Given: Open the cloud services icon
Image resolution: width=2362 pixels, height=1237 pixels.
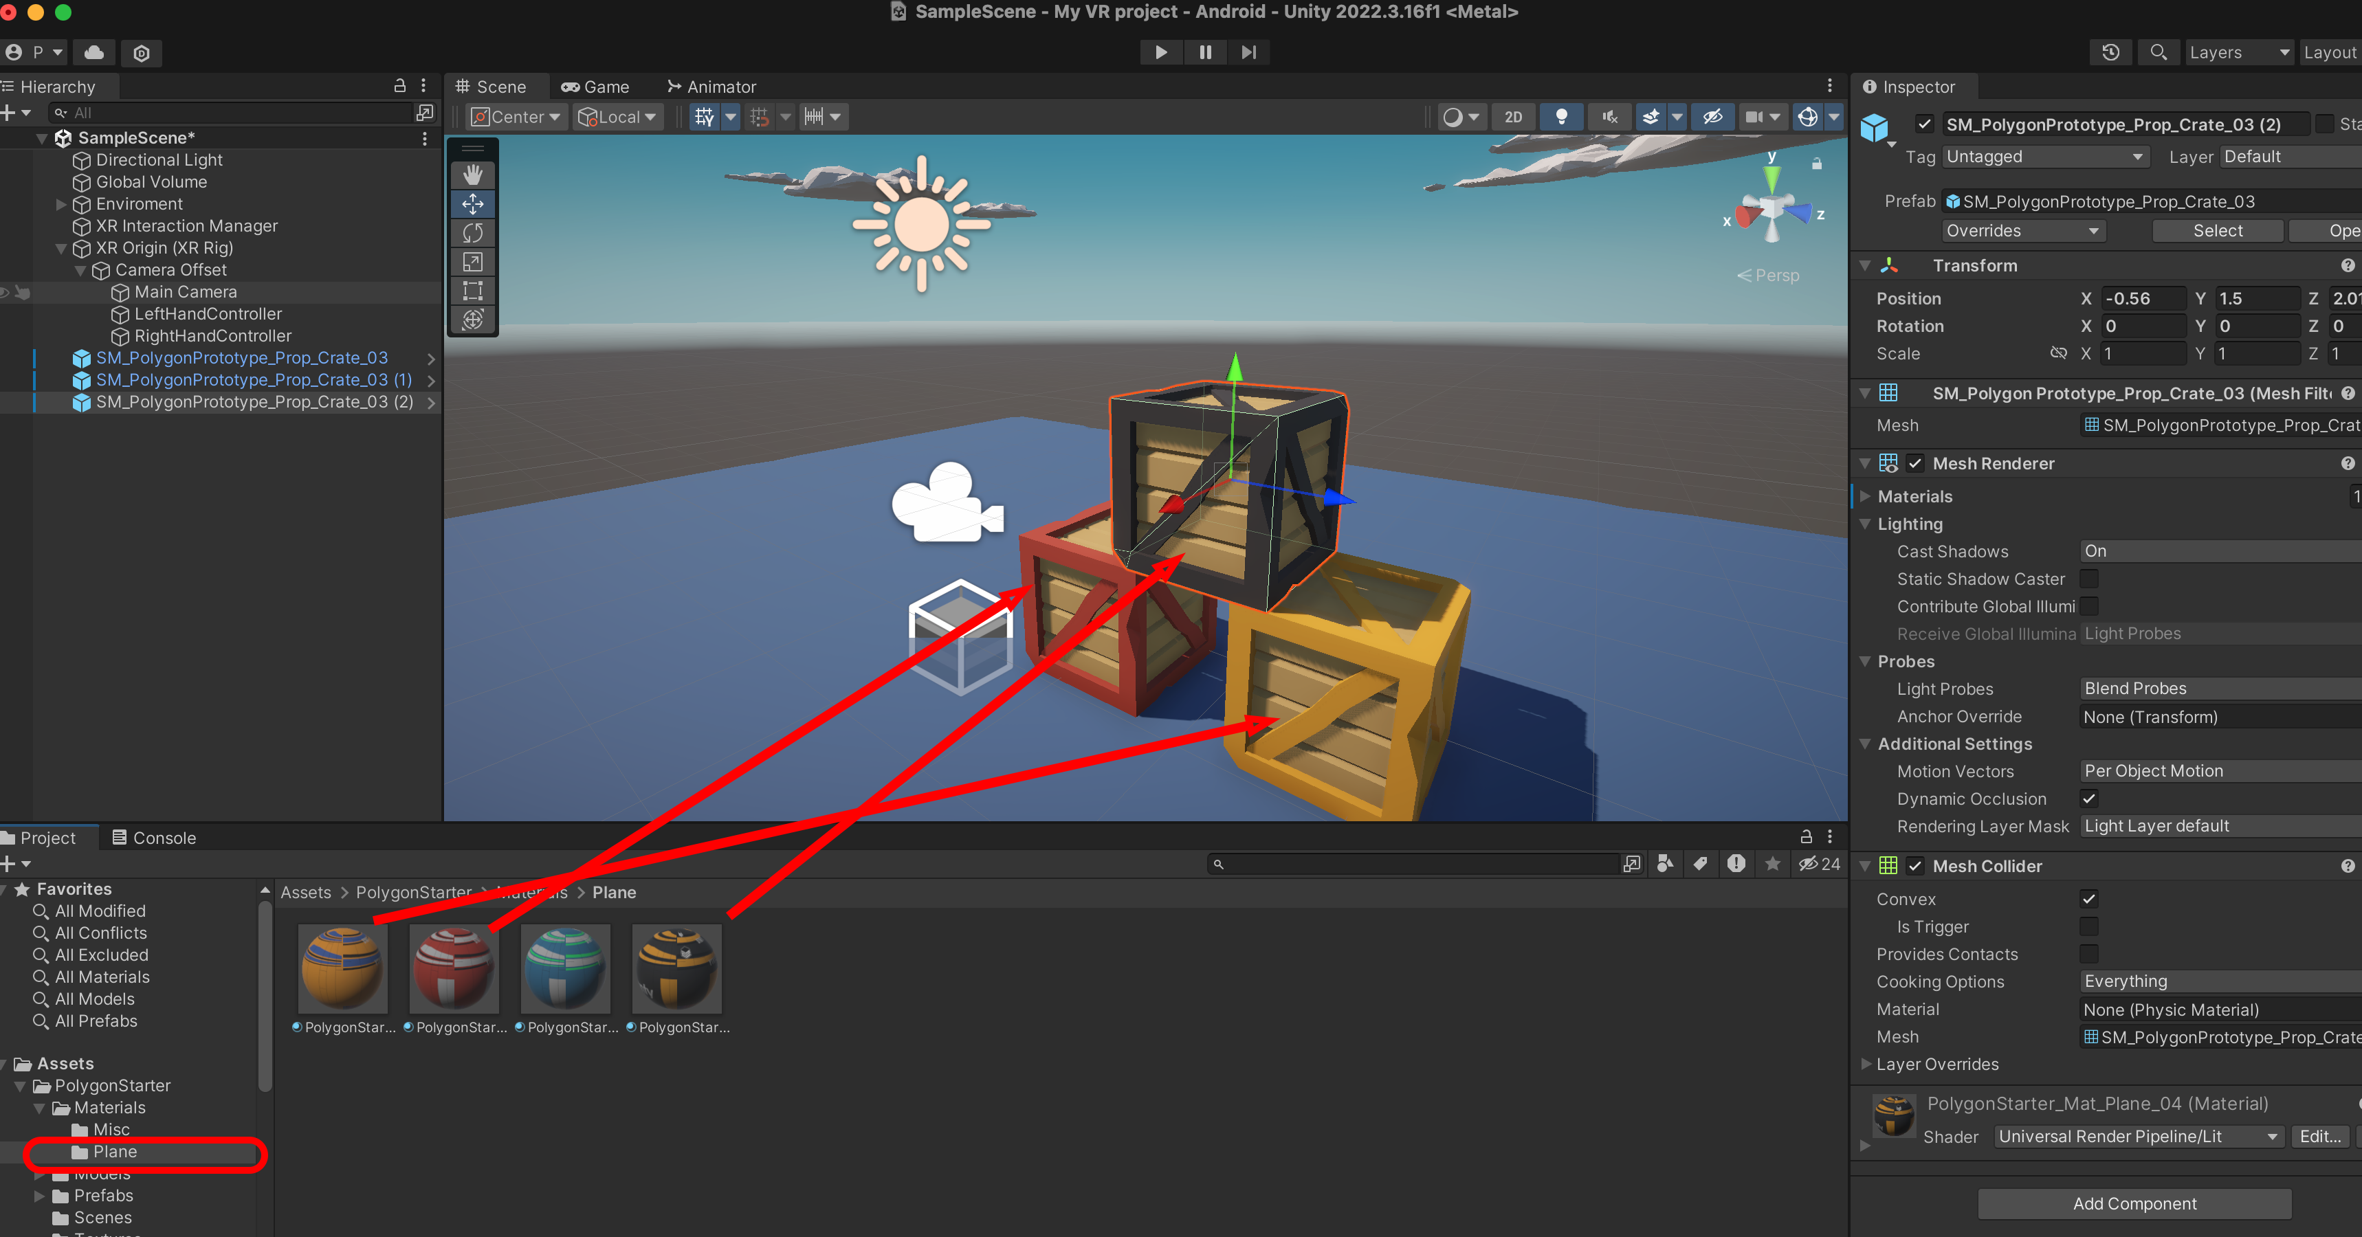Looking at the screenshot, I should coord(93,52).
